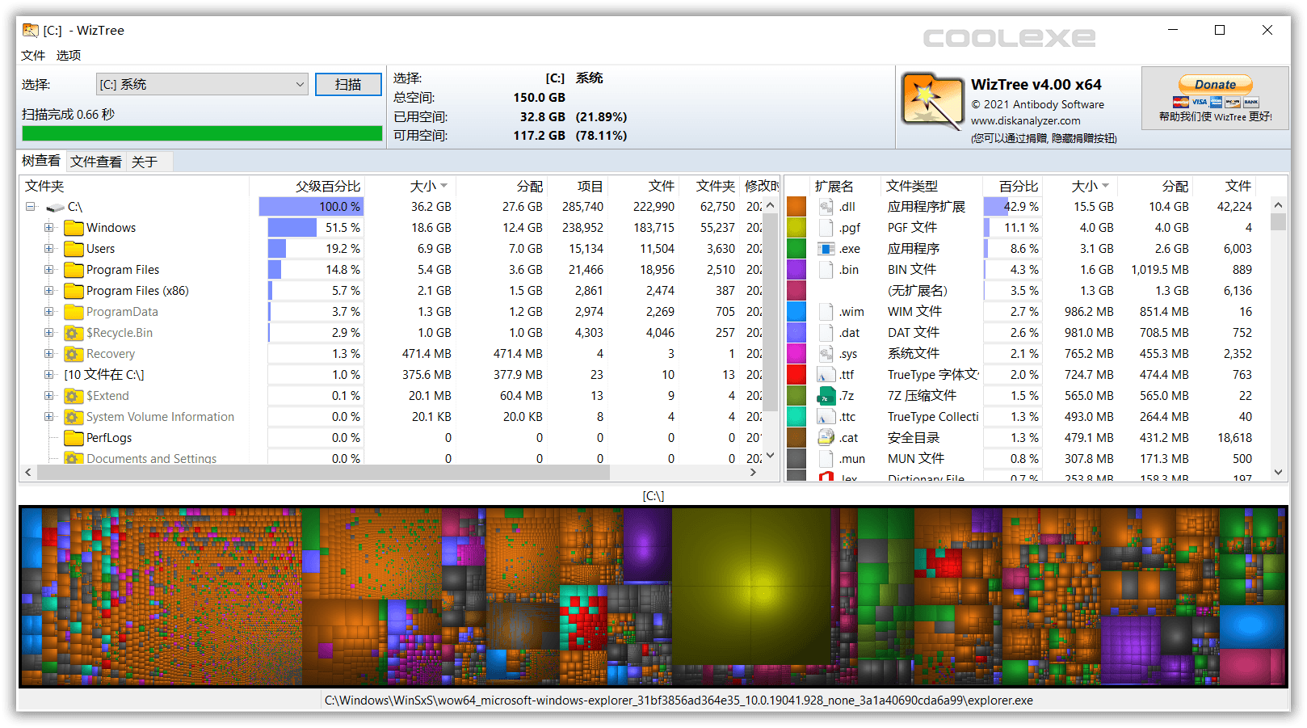Open the 关于 tab
Image resolution: width=1307 pixels, height=728 pixels.
point(143,161)
